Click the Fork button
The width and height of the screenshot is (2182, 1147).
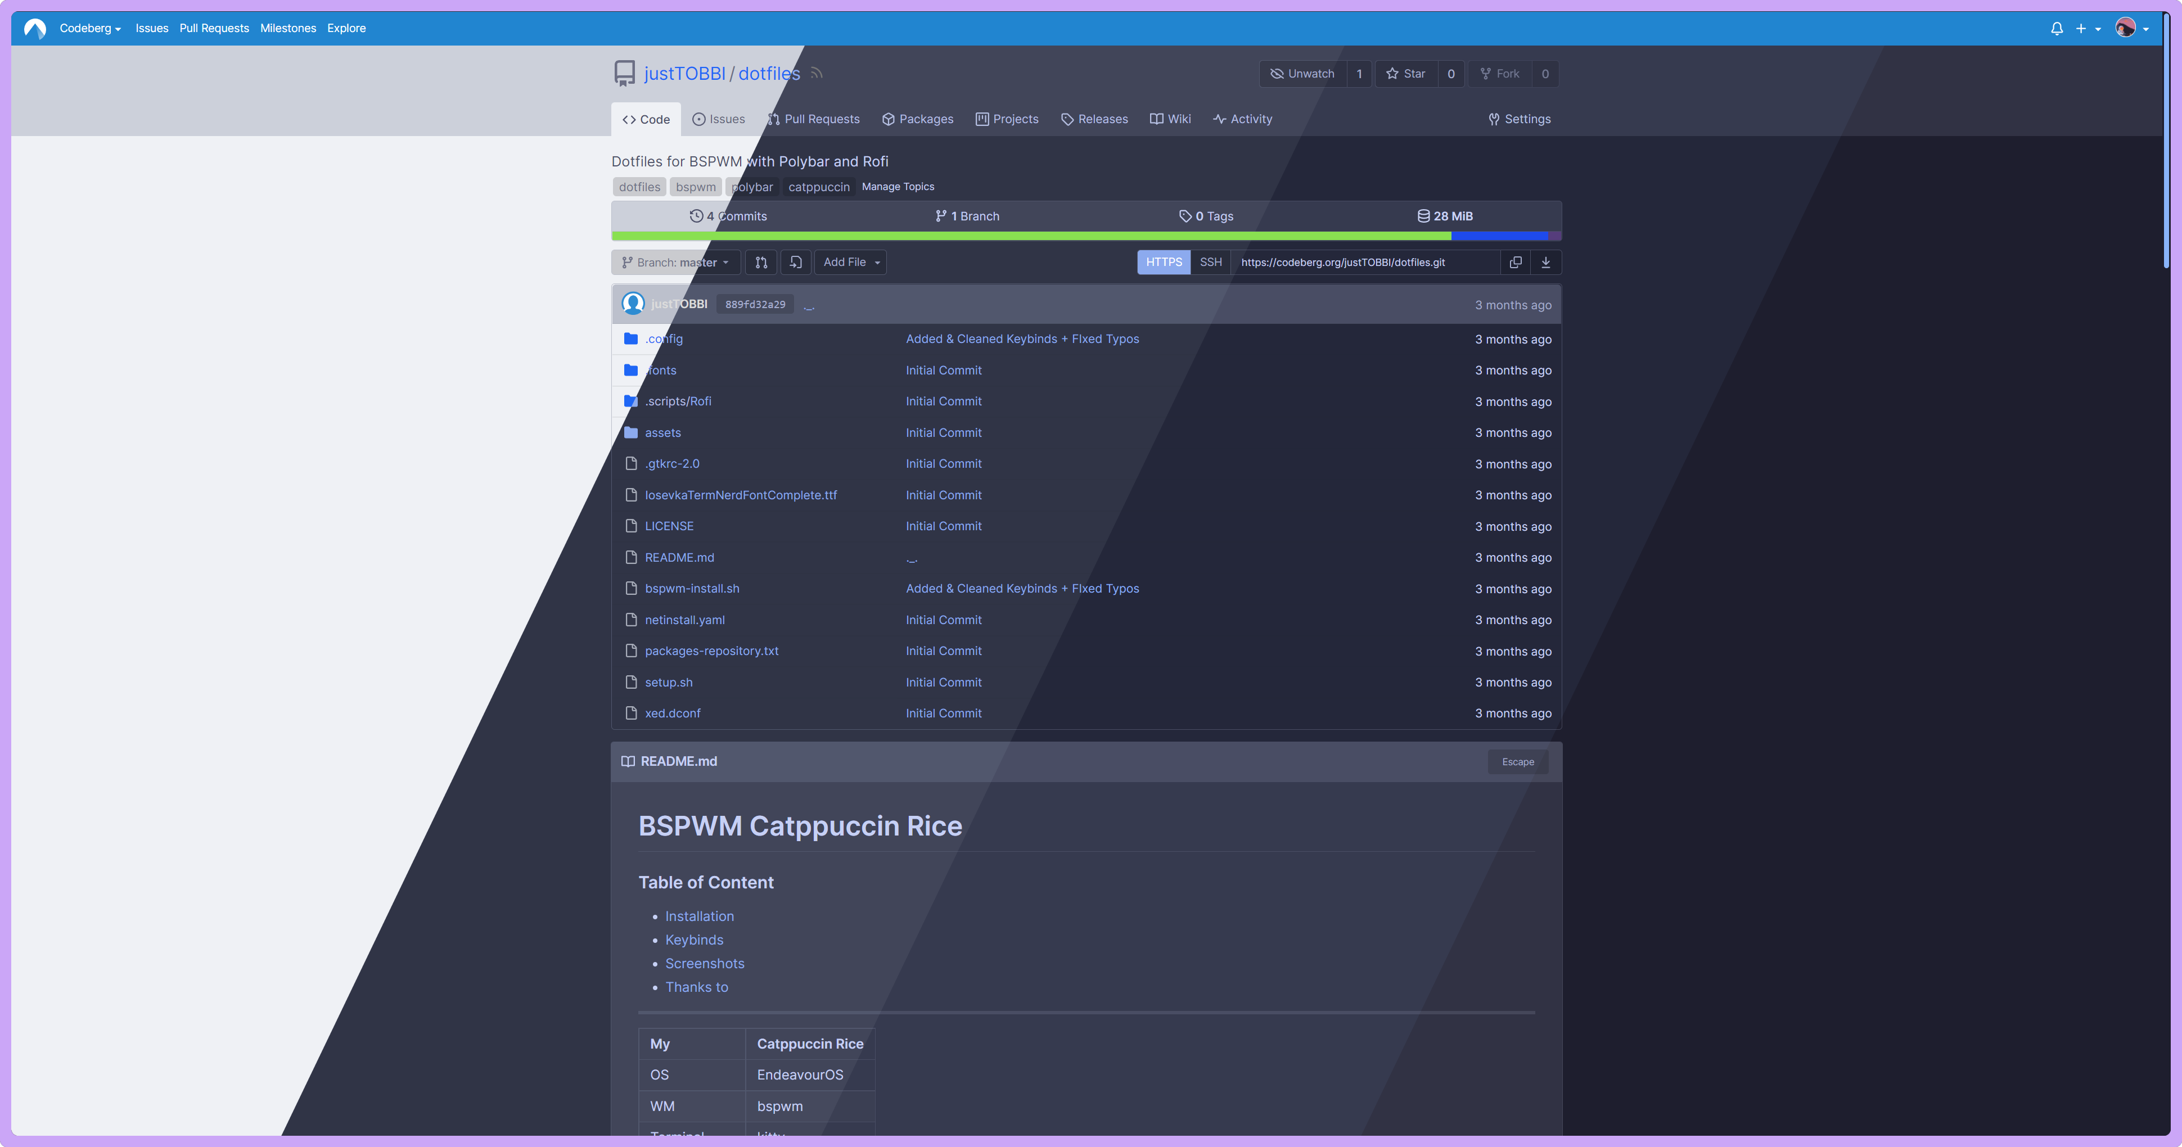point(1500,74)
